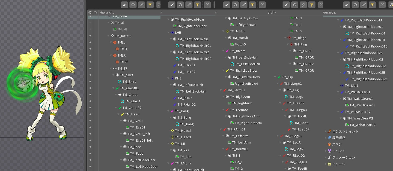Click the TM_LHair01 blue bone icon

tap(175, 65)
